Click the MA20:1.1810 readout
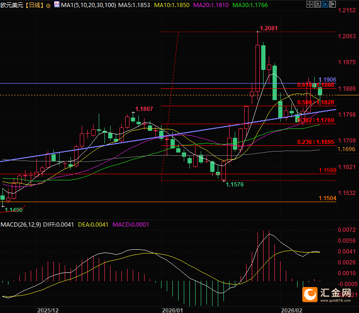Image resolution: width=359 pixels, height=313 pixels. coord(211,5)
